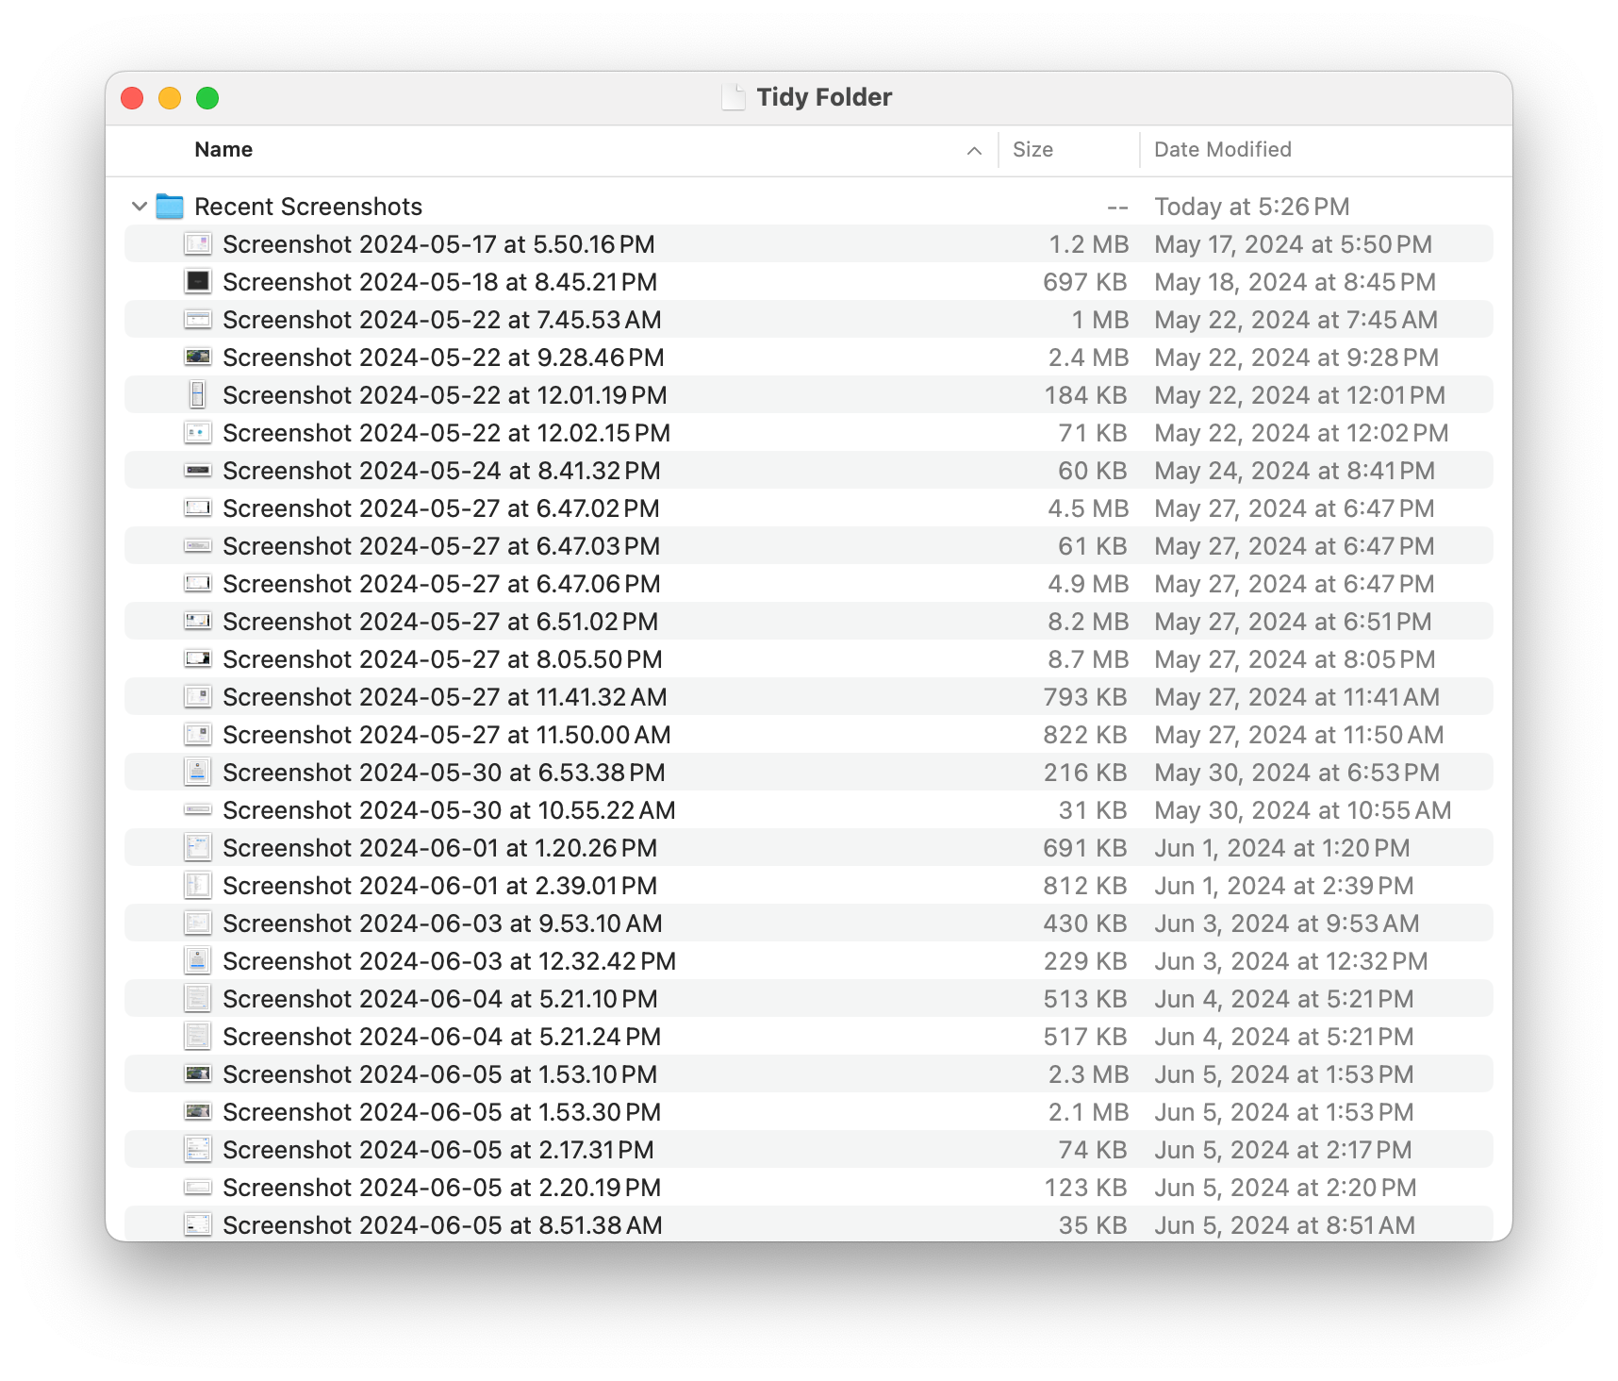The image size is (1618, 1381).
Task: Click thumbnail icon of Screenshot 2024-05-22 at 12.02.15 PM
Action: [x=198, y=433]
